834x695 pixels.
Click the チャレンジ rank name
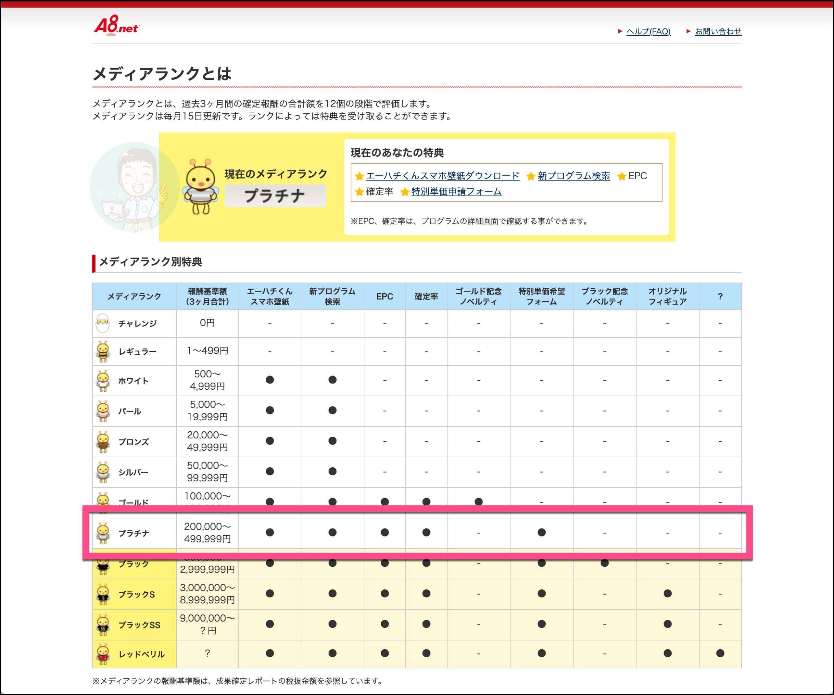[137, 324]
